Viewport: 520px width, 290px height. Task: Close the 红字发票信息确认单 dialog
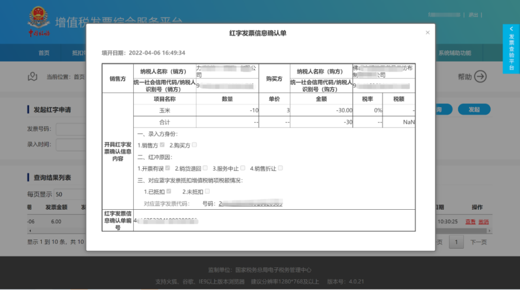tap(428, 33)
